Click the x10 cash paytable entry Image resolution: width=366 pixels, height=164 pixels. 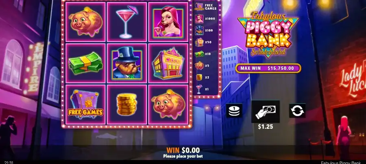(x=203, y=54)
